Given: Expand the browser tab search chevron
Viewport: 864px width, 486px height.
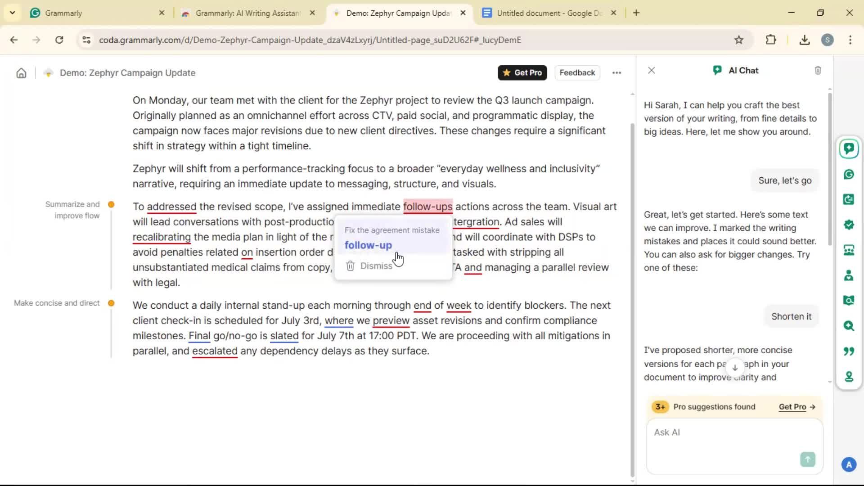Looking at the screenshot, I should point(12,13).
